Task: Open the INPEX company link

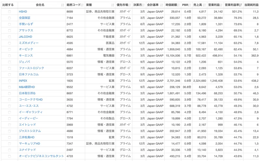Action: [23, 81]
